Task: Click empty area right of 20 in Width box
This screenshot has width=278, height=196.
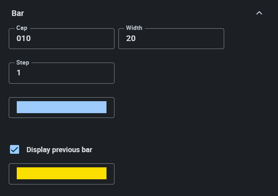Action: (187, 39)
